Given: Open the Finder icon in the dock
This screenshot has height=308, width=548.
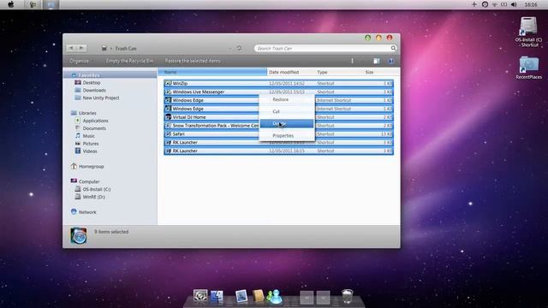Looking at the screenshot, I should (x=217, y=297).
